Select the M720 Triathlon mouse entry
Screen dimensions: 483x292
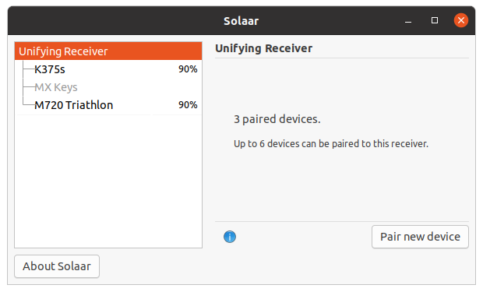[x=108, y=105]
